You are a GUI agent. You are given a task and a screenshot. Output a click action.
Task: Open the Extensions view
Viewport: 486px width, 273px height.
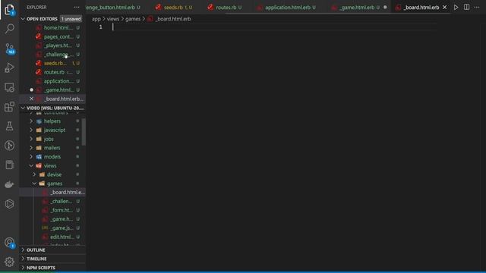[x=10, y=107]
